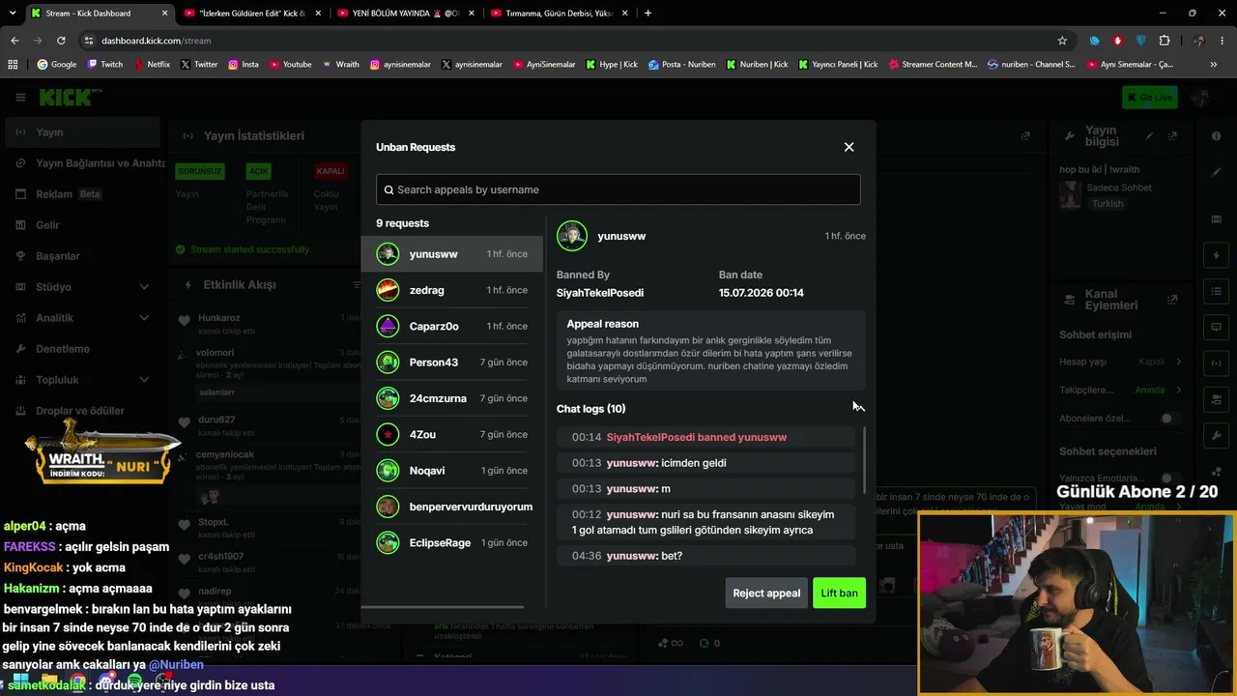
Task: Open the apps grid in bookmarks bar
Action: (13, 65)
